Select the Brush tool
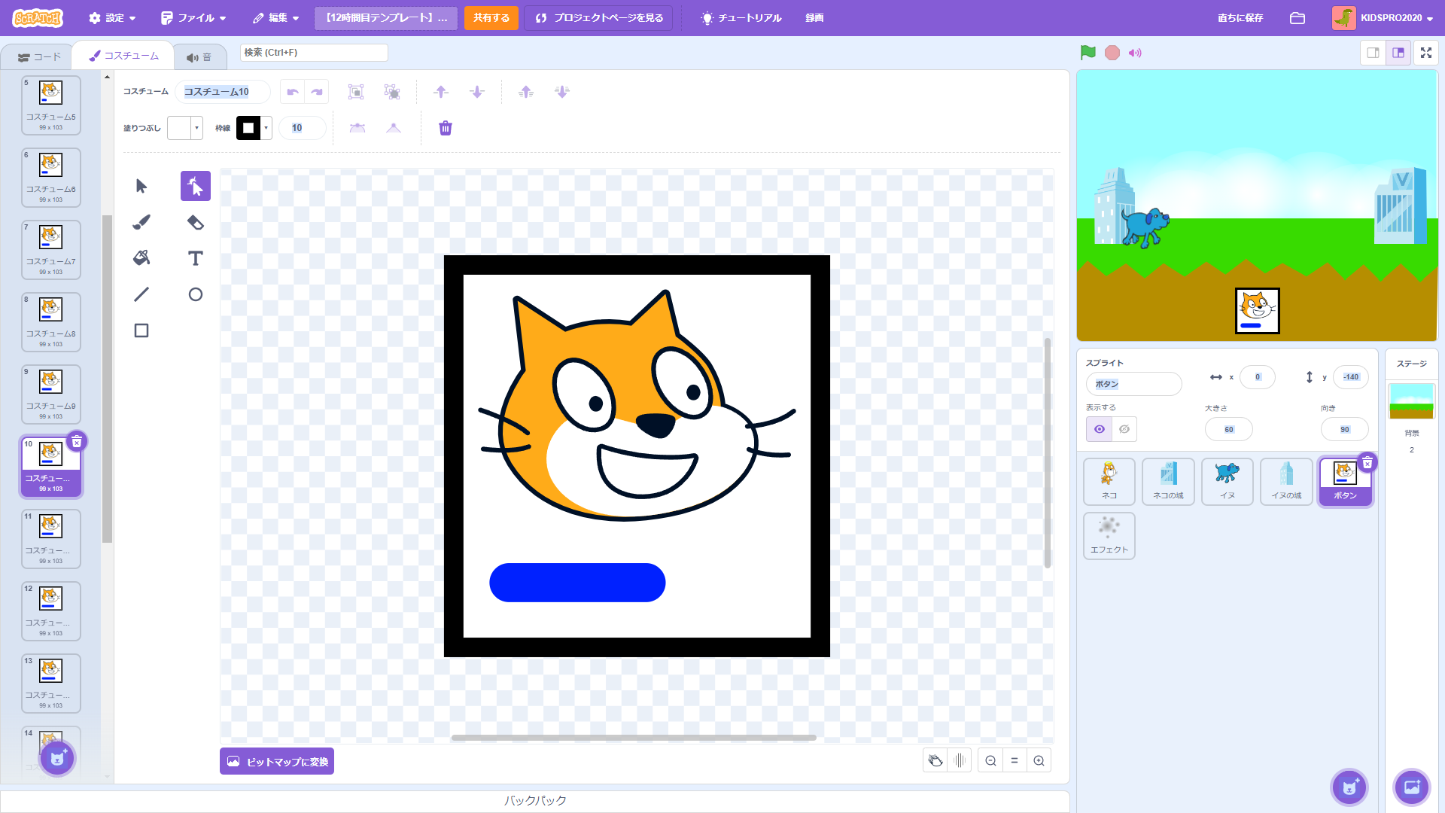The width and height of the screenshot is (1445, 813). point(141,222)
